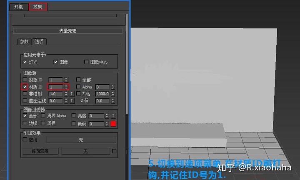This screenshot has width=300, height=180.
Task: Click the Alpha value field
Action: 102,87
